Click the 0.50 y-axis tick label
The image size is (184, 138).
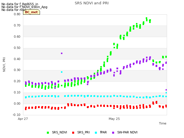(x=17, y=48)
